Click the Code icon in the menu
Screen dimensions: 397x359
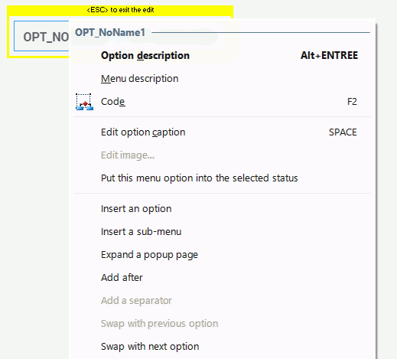click(x=84, y=102)
